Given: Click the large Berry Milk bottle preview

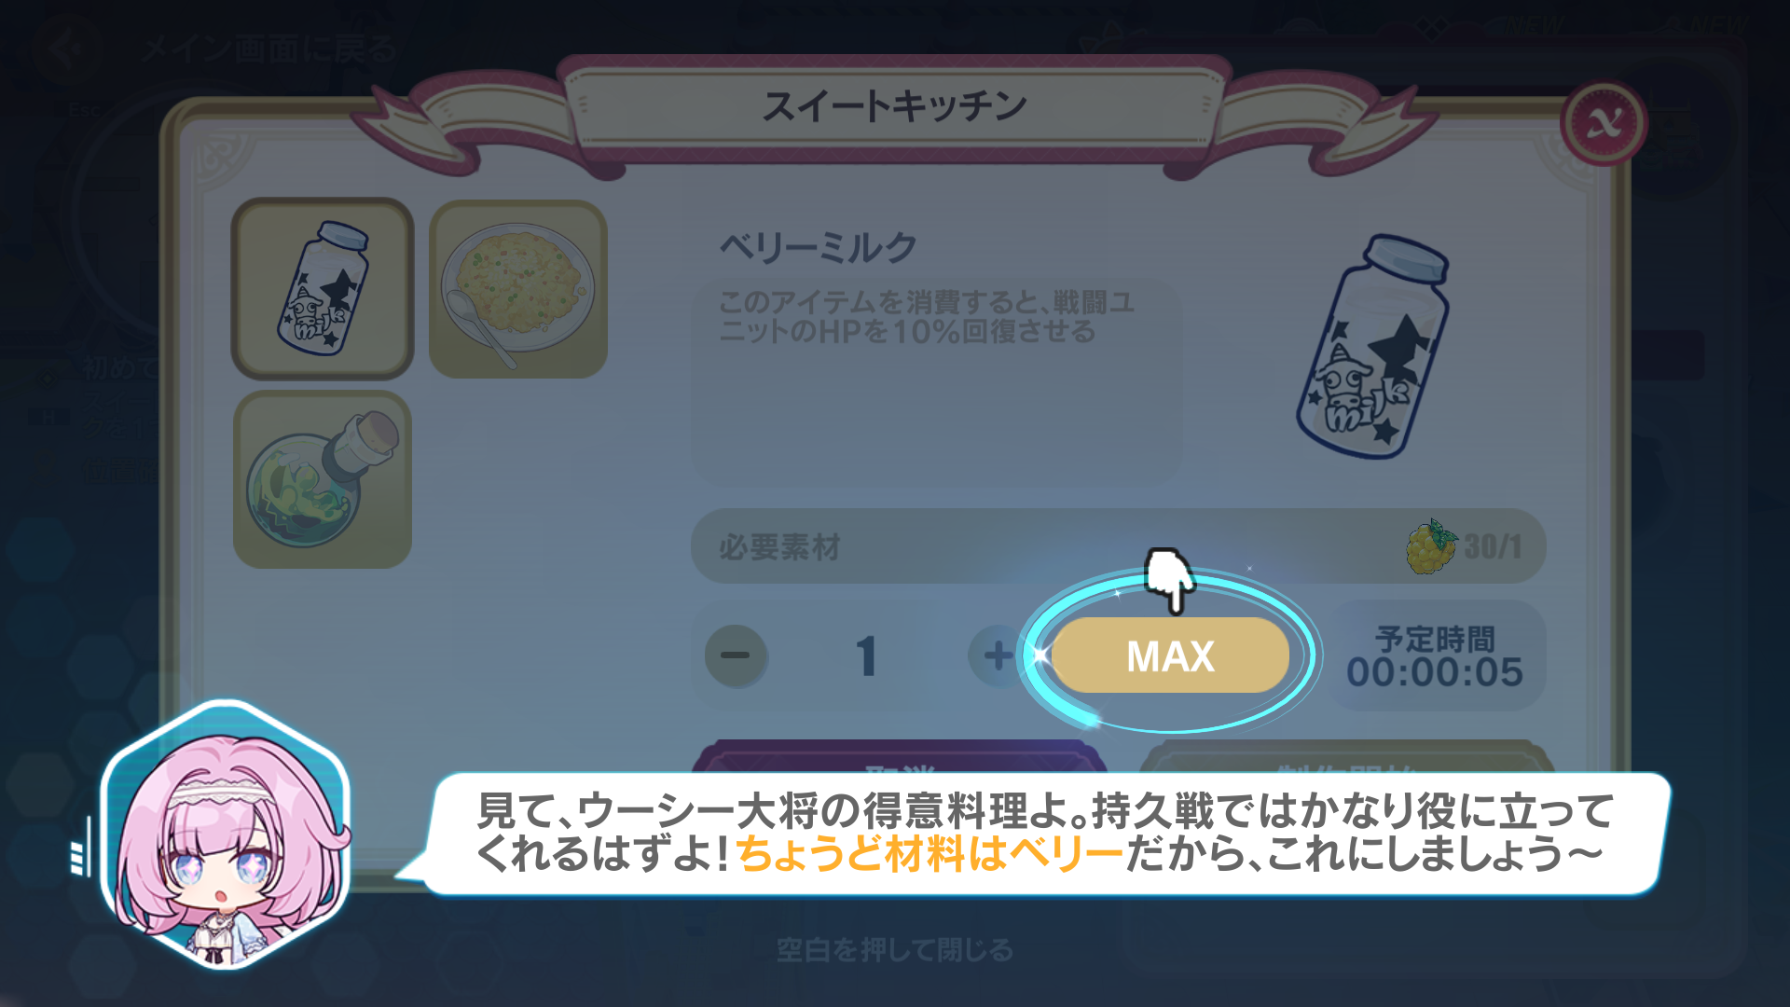Looking at the screenshot, I should 1372,346.
